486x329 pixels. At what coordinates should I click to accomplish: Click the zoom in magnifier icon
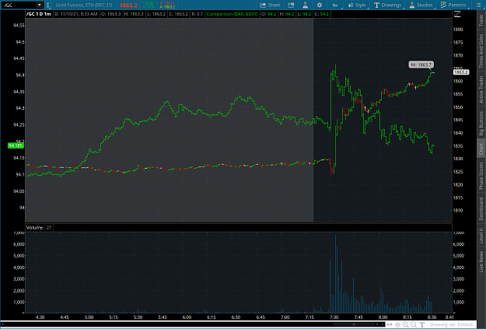pyautogui.click(x=405, y=324)
